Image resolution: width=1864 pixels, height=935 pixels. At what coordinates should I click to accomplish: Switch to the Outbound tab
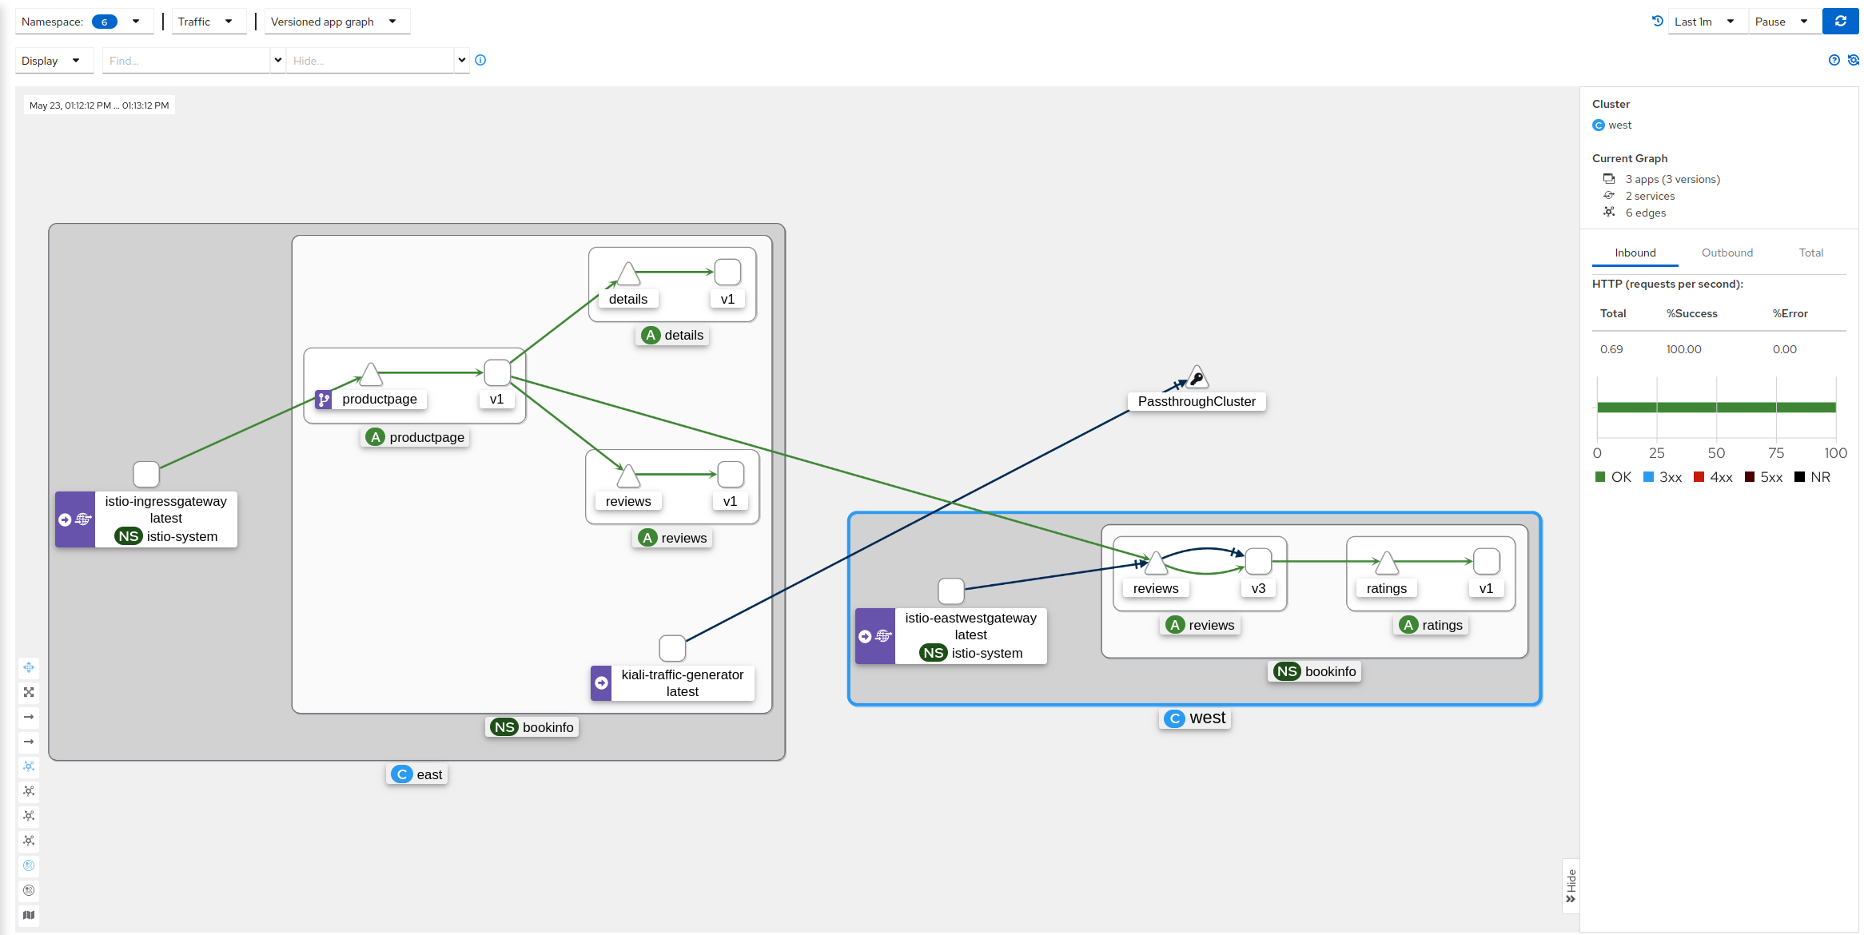point(1727,253)
